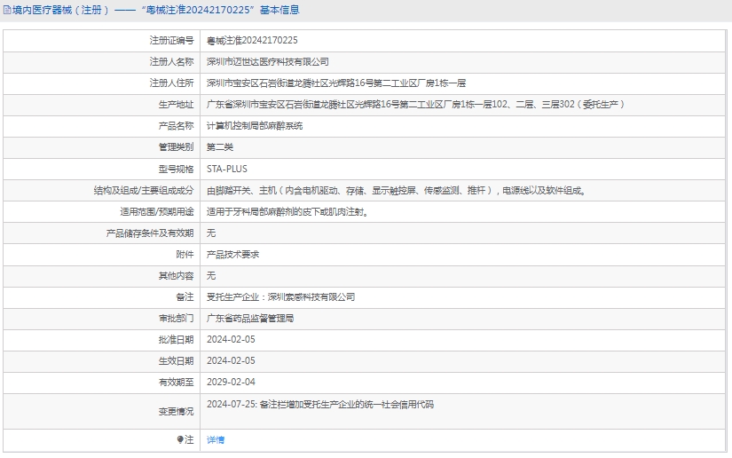Click approving department 广东省药品监督管理局
Image resolution: width=732 pixels, height=458 pixels.
tap(250, 318)
